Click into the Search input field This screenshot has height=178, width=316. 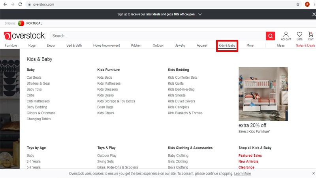pyautogui.click(x=157, y=36)
